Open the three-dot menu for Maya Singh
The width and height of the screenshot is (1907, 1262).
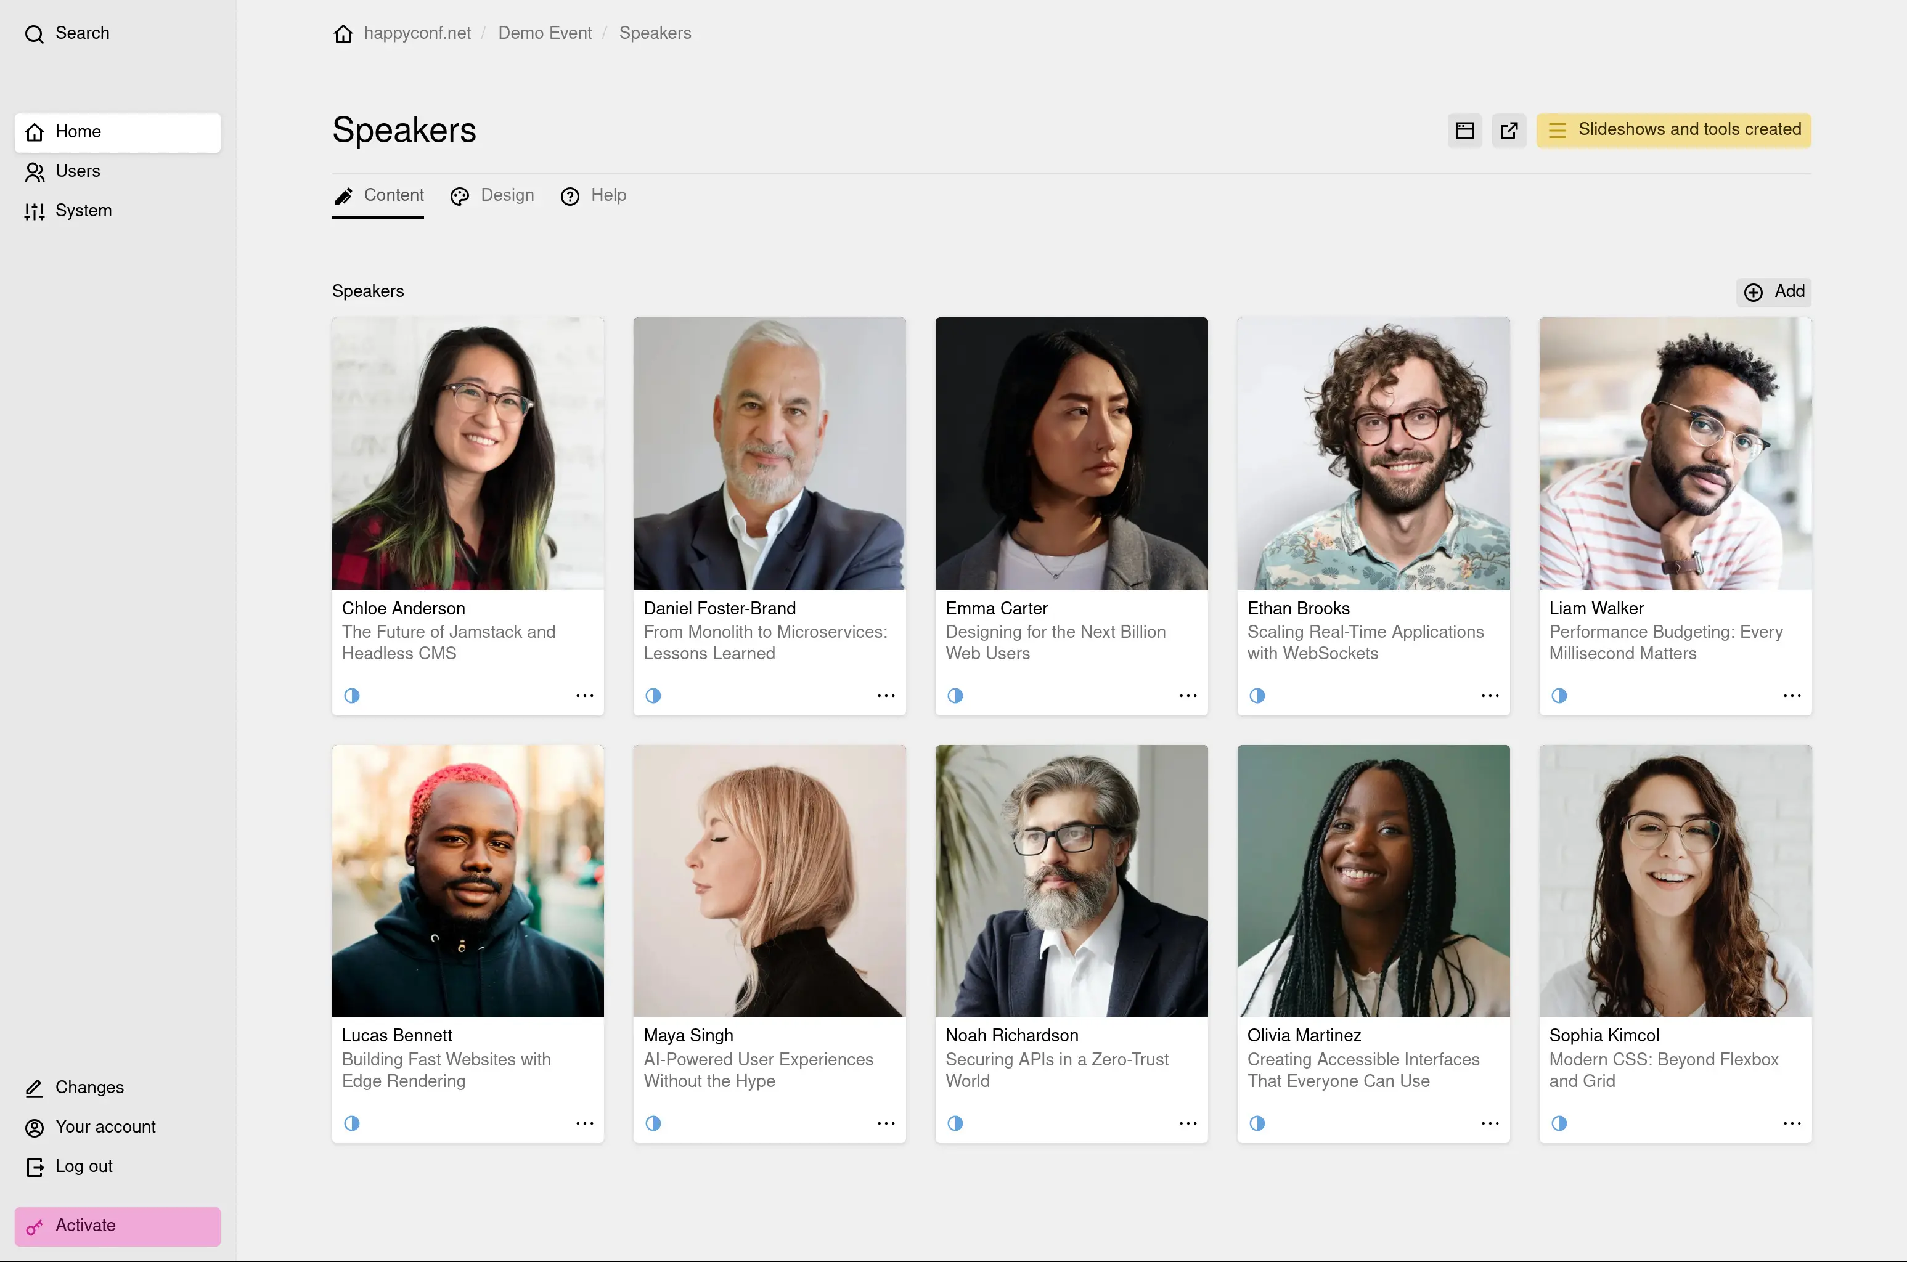[886, 1123]
